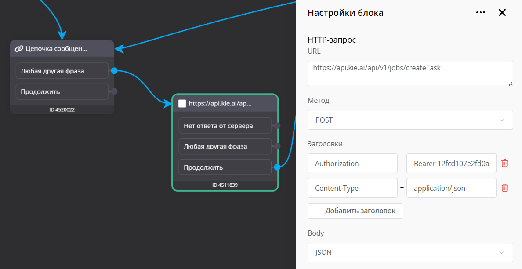The width and height of the screenshot is (522, 269).
Task: Click output dot of 'Нет ответа от сервера'
Action: tap(277, 125)
